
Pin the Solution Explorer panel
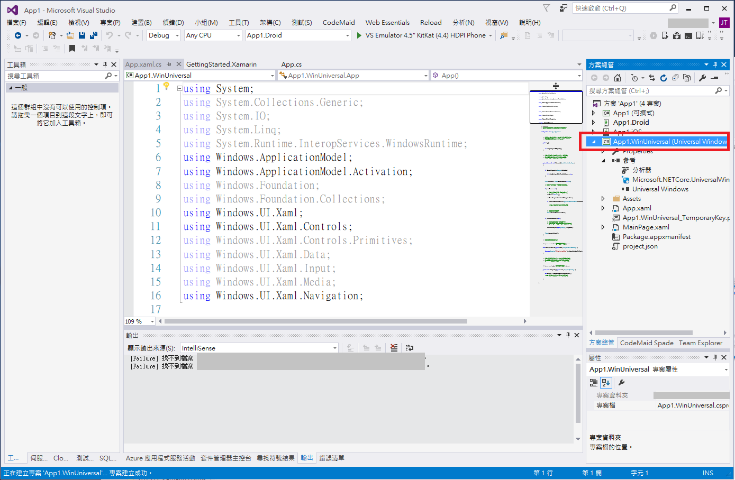[715, 64]
